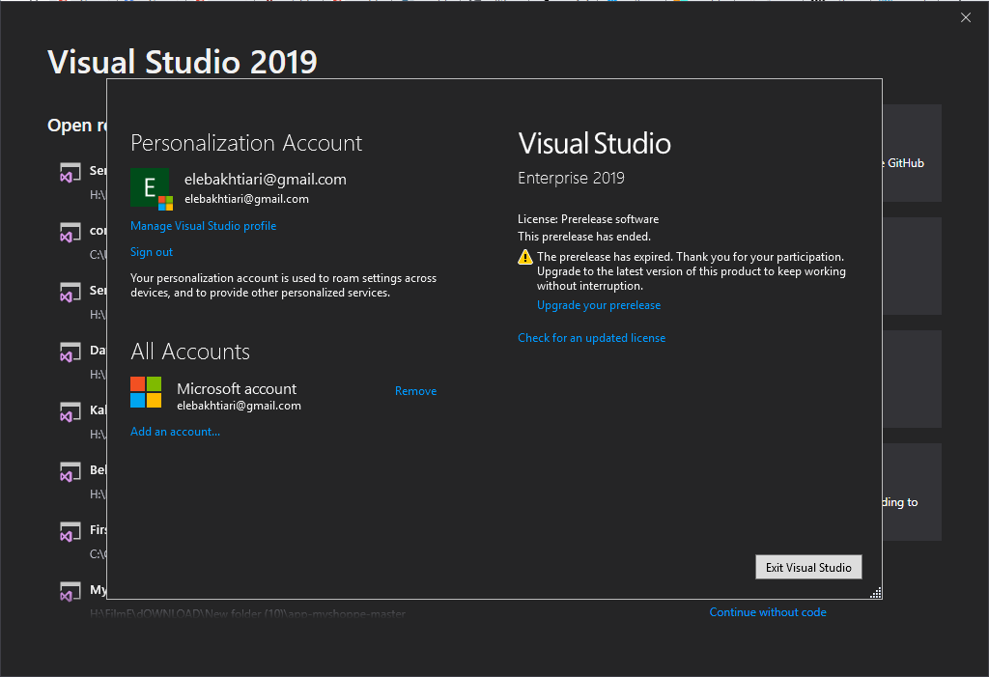Click the GitHub card behind the dialog
Image resolution: width=989 pixels, height=677 pixels.
[x=911, y=153]
